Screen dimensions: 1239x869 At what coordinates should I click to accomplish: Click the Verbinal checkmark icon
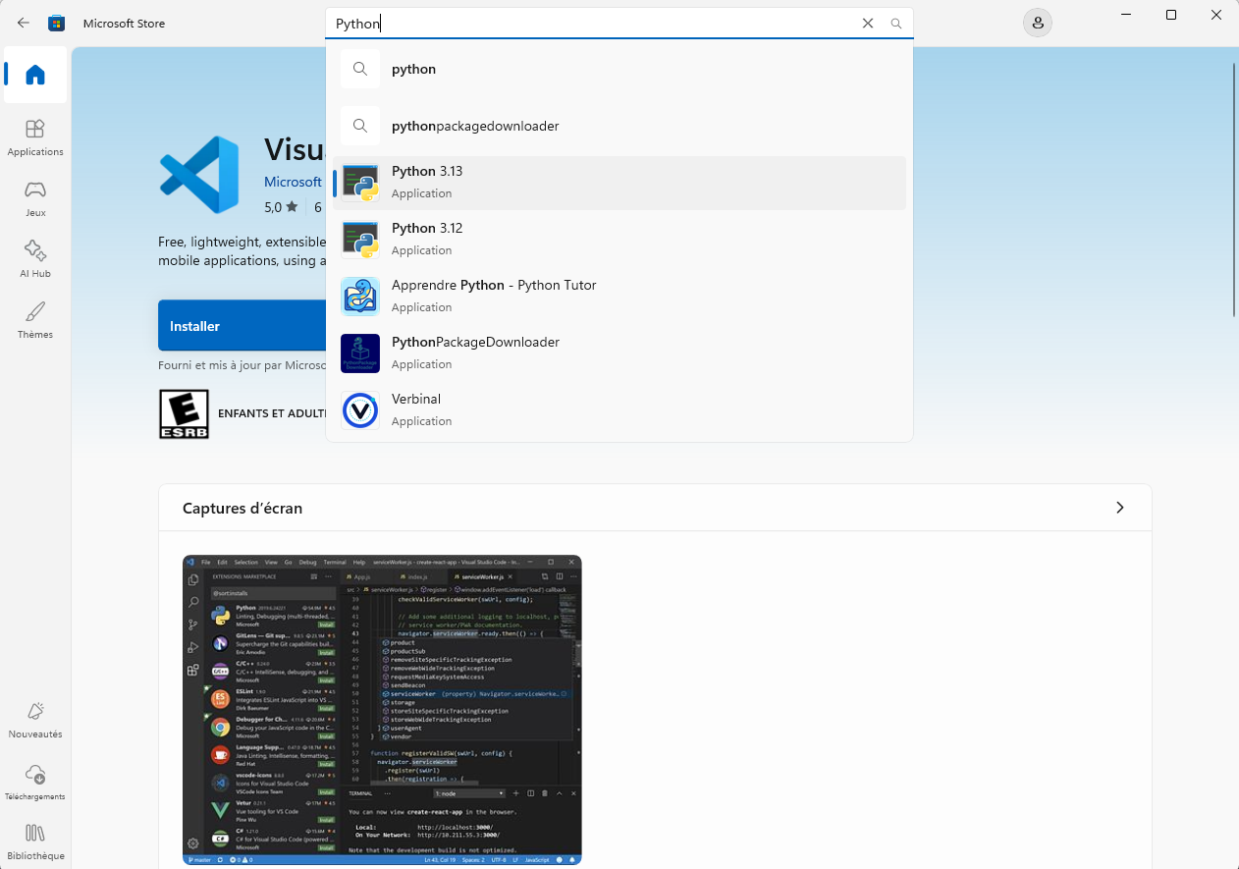coord(360,410)
